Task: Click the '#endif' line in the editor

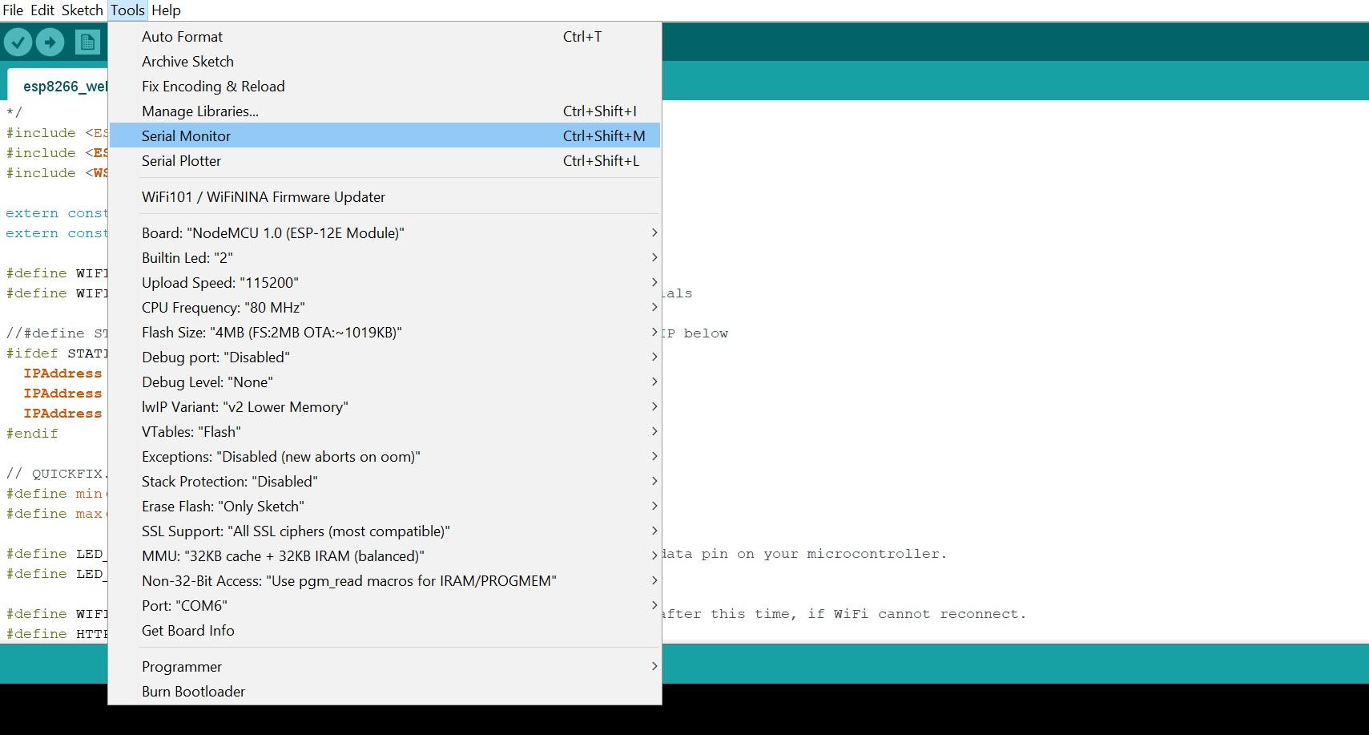Action: tap(32, 434)
